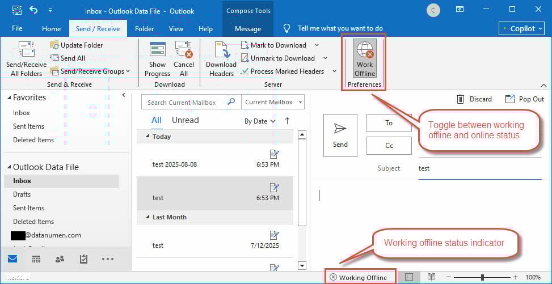
Task: Select the Unread filter tab
Action: point(185,120)
